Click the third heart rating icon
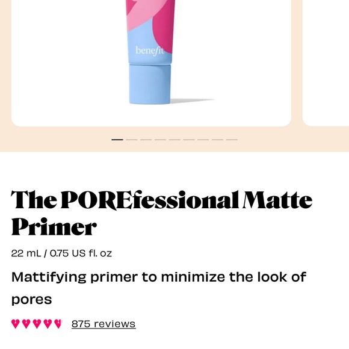Screen dimensions: 349x349 point(37,324)
